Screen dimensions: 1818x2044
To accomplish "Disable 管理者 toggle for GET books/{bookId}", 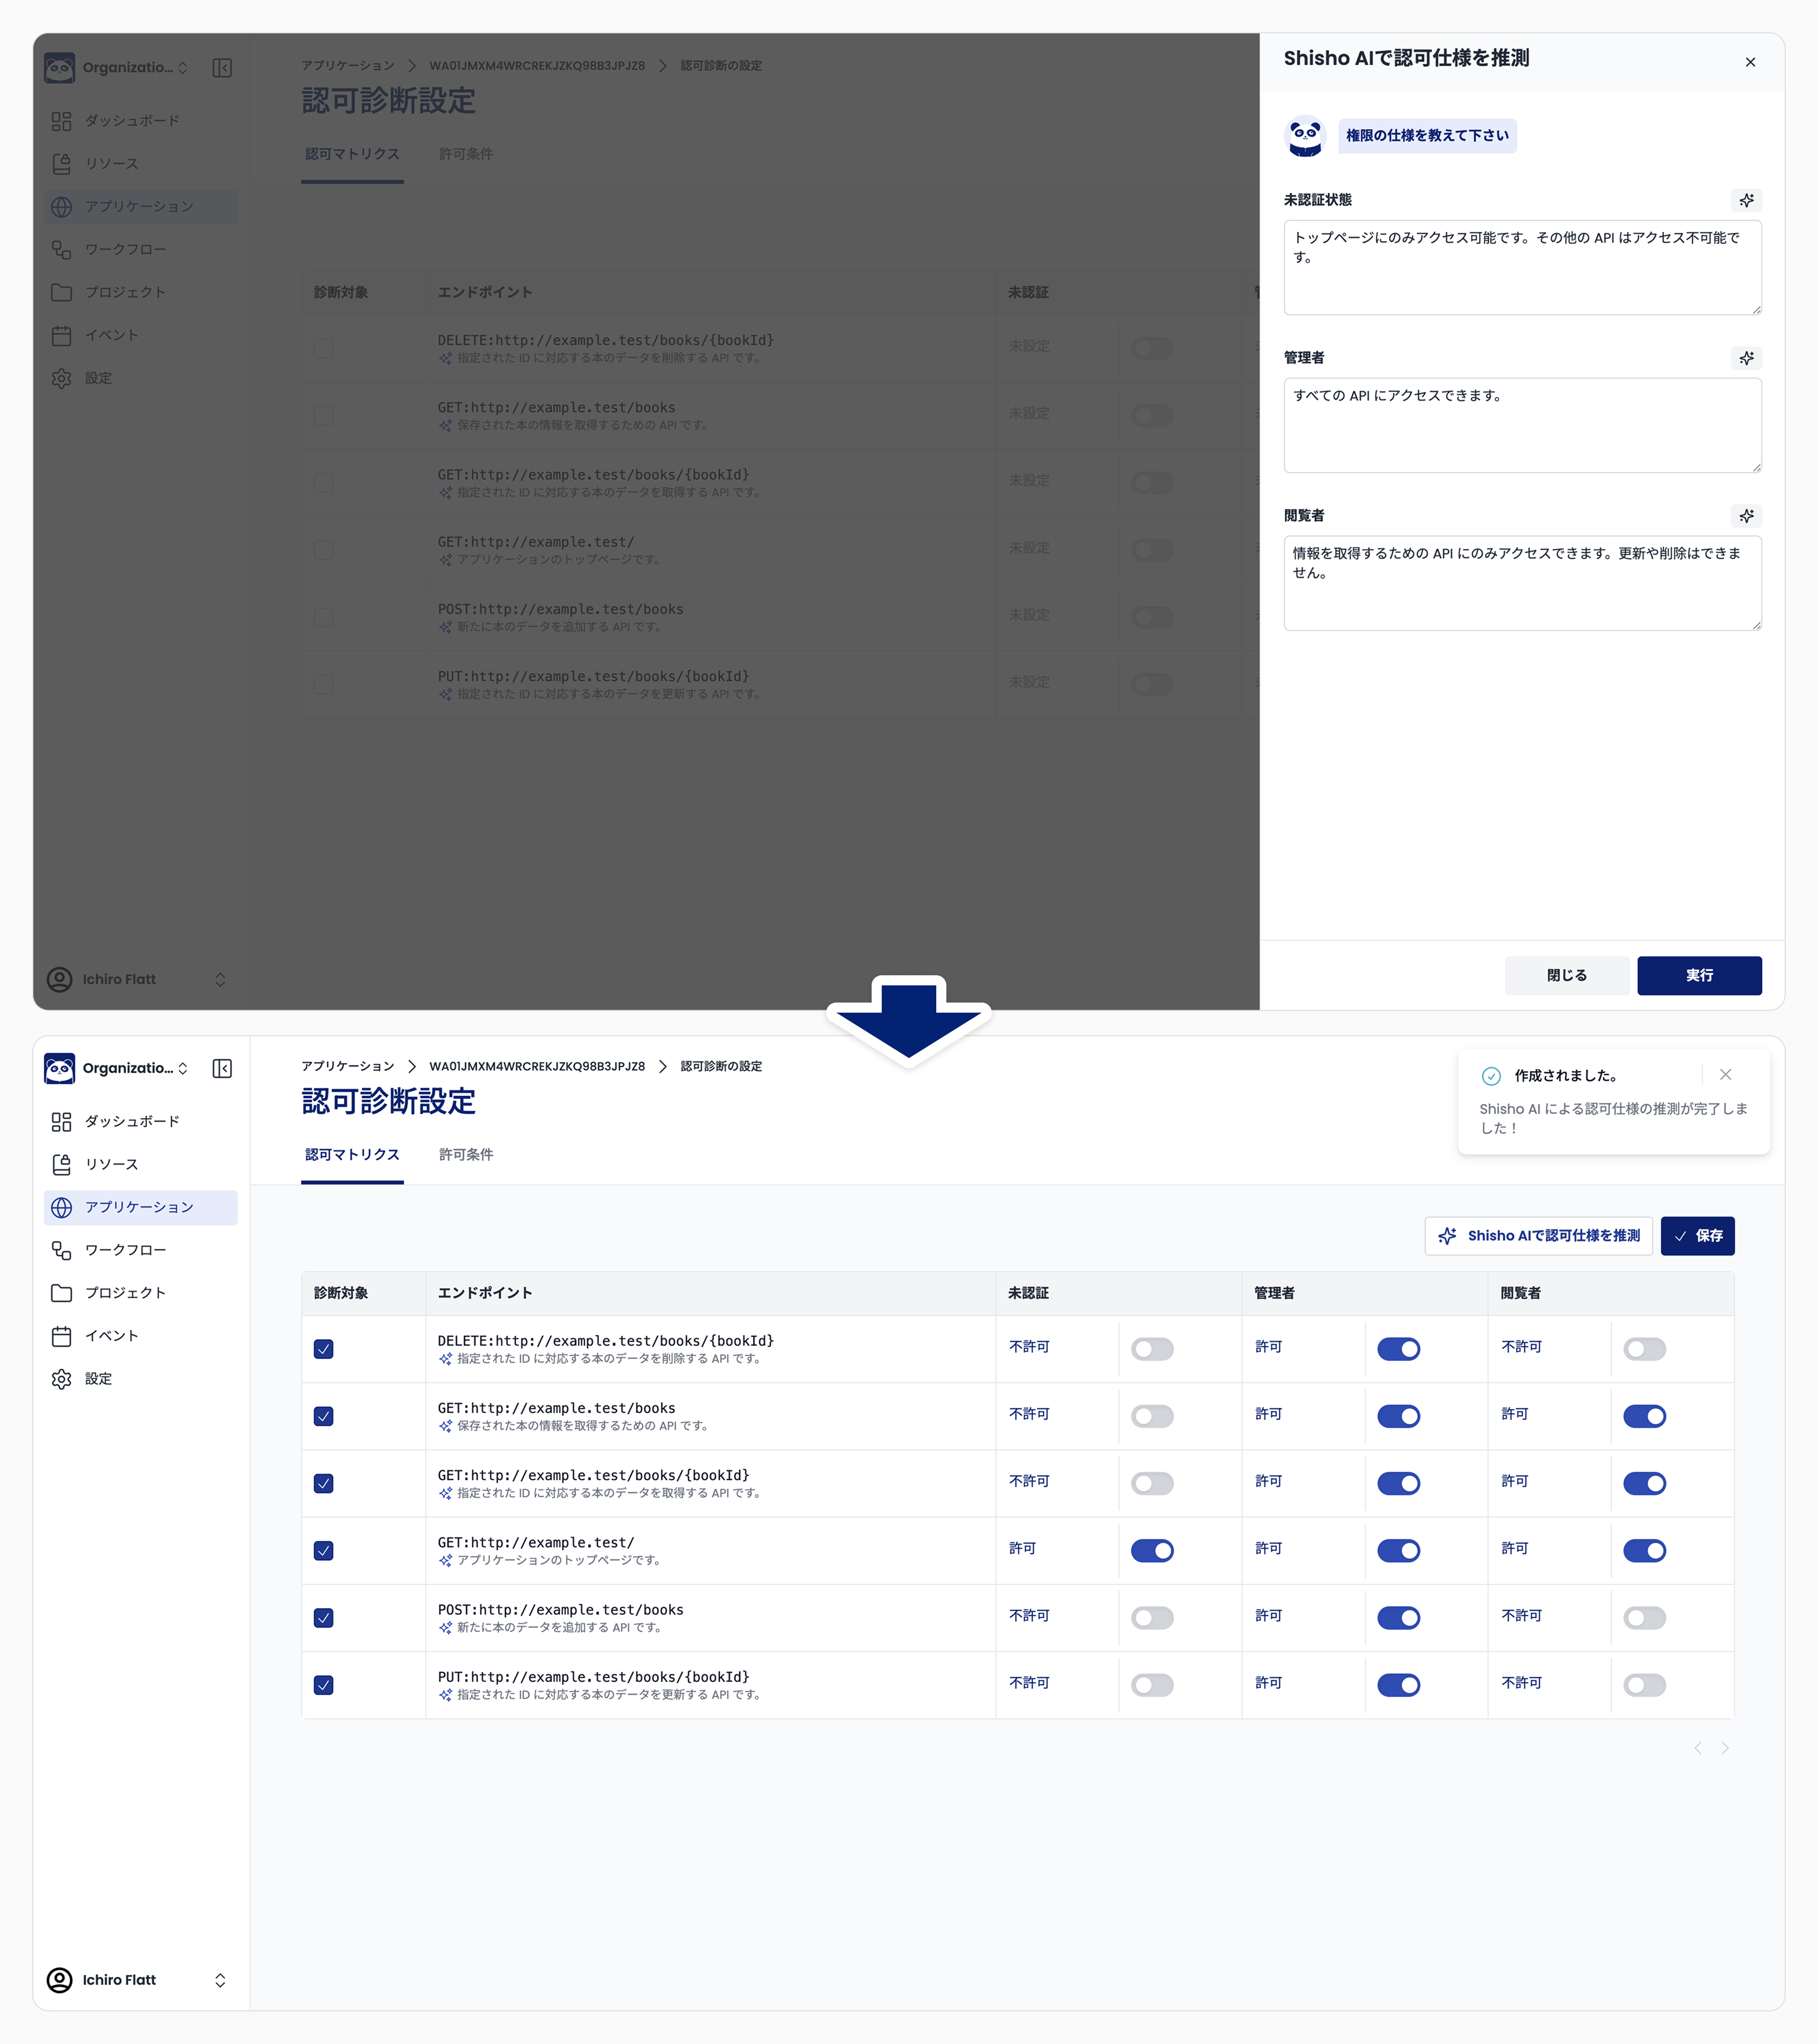I will tap(1398, 1484).
